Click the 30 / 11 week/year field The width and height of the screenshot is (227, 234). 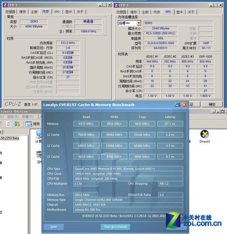coord(206,48)
